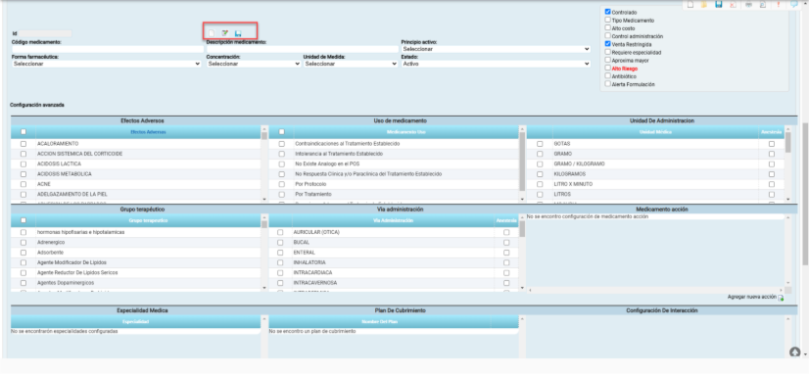The width and height of the screenshot is (809, 374).
Task: Click in the Descripción medicamento input field
Action: 303,49
